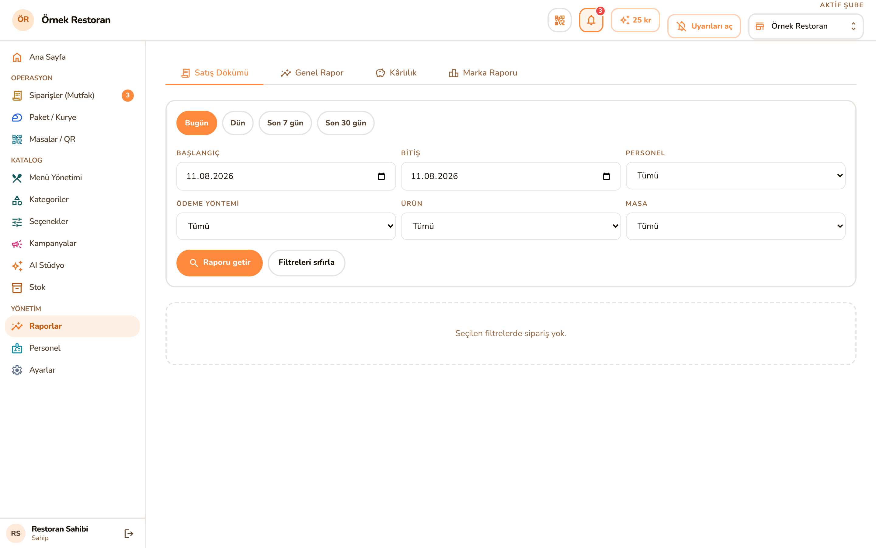Click the logout icon next to Restoran Sahibi
This screenshot has width=876, height=548.
(x=129, y=533)
